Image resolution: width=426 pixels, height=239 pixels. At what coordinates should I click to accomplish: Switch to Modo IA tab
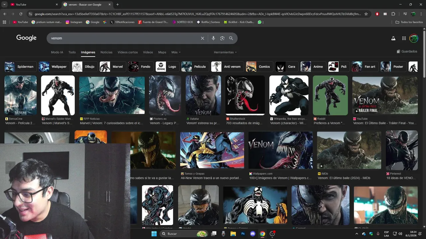coord(57,52)
